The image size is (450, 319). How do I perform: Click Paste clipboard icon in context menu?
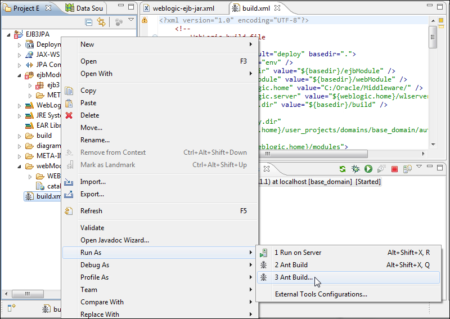[69, 103]
